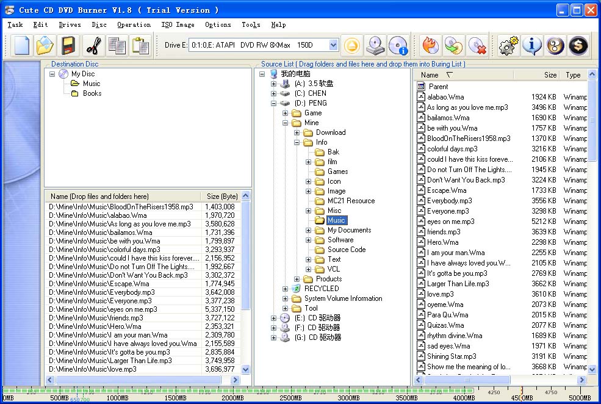Click the Parent folder entry

(x=438, y=87)
